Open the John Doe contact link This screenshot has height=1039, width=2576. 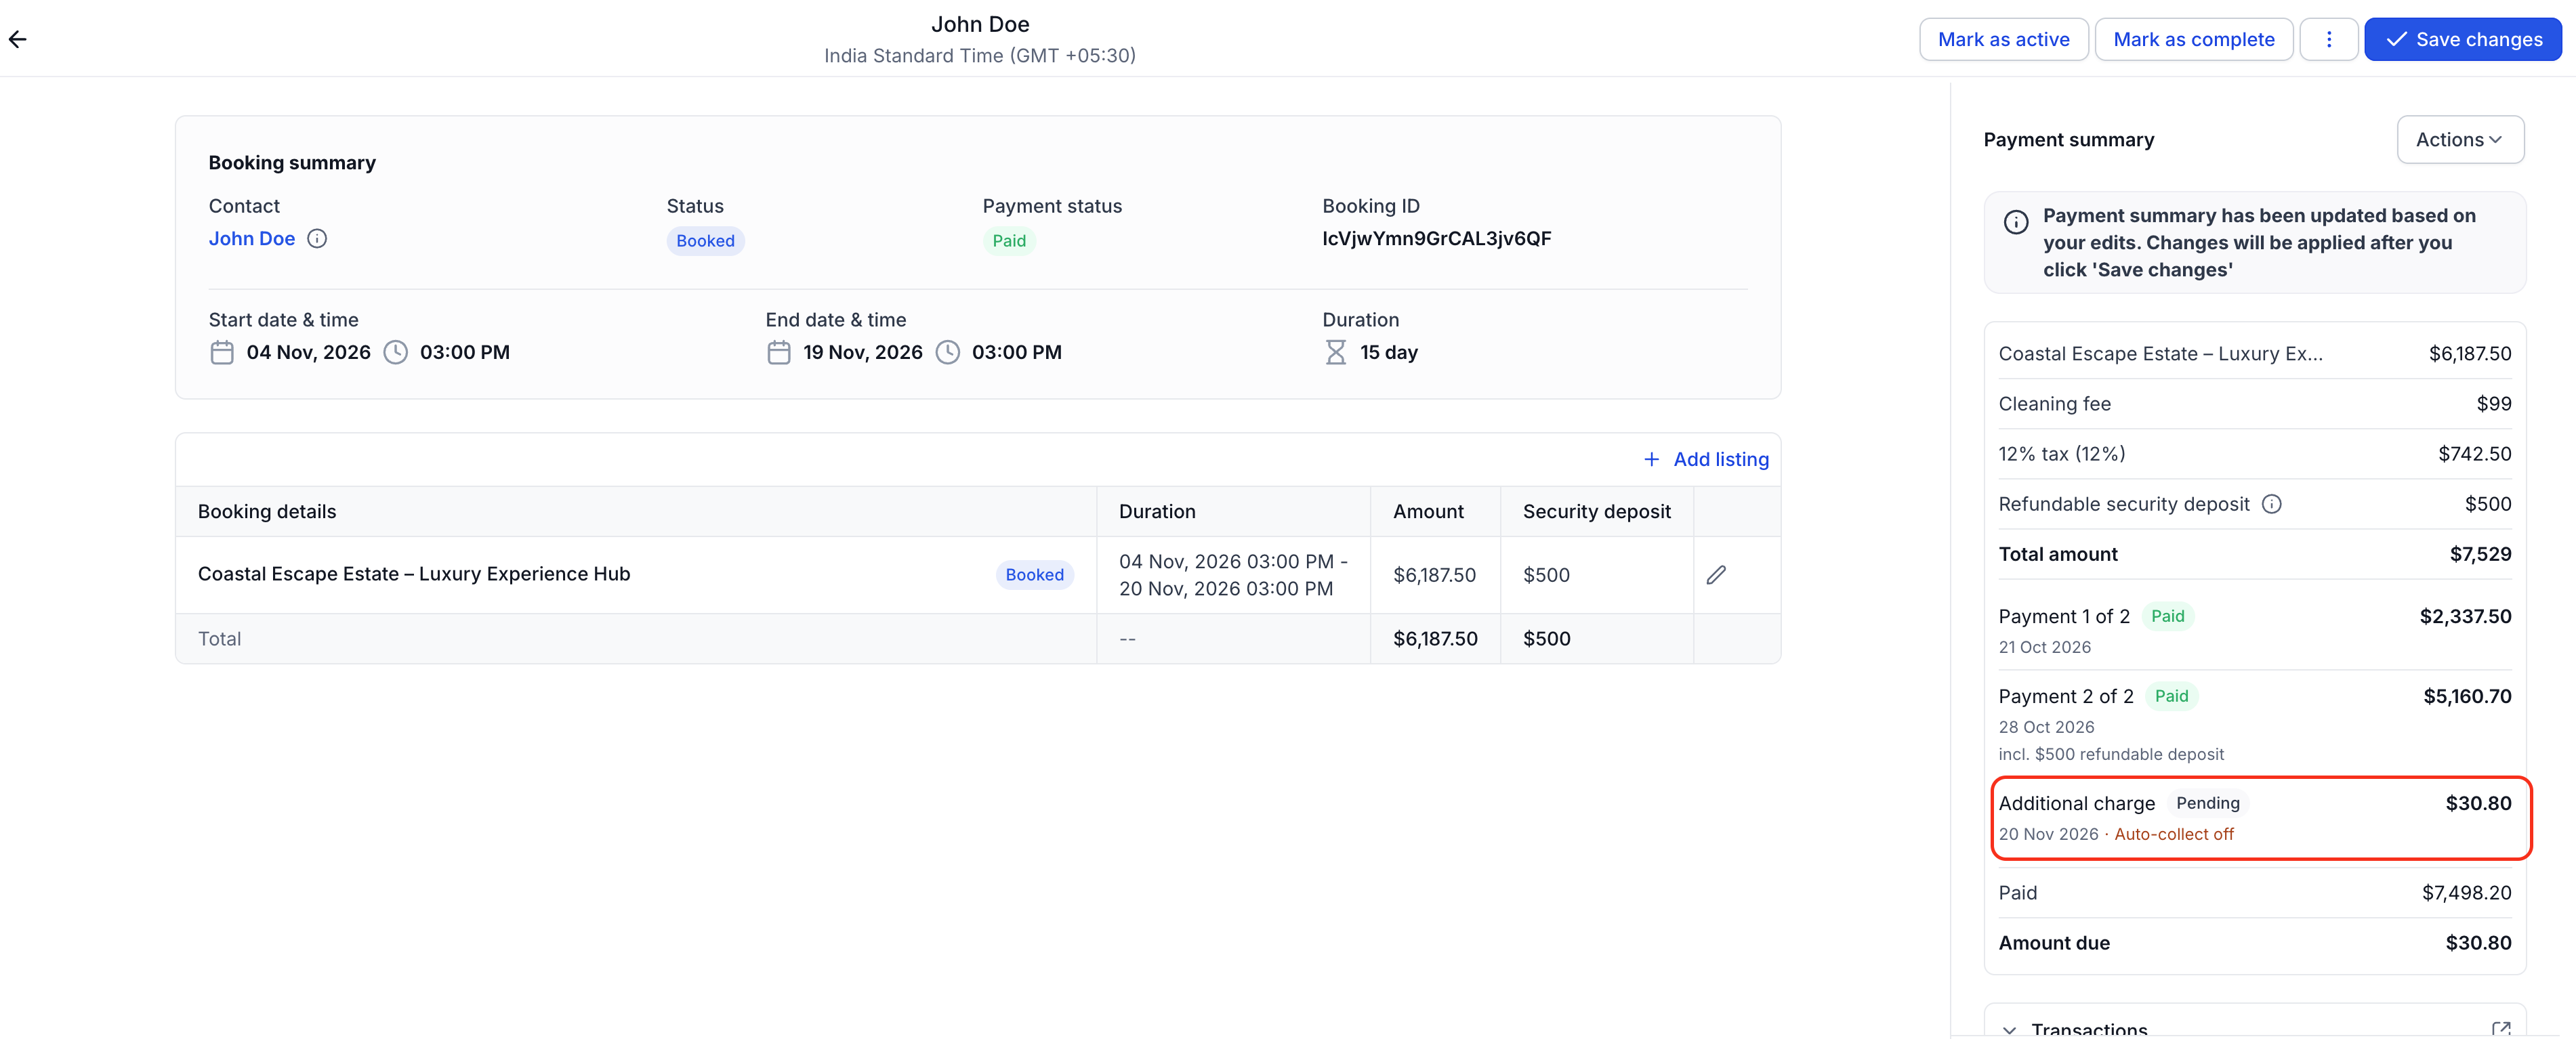pyautogui.click(x=252, y=238)
